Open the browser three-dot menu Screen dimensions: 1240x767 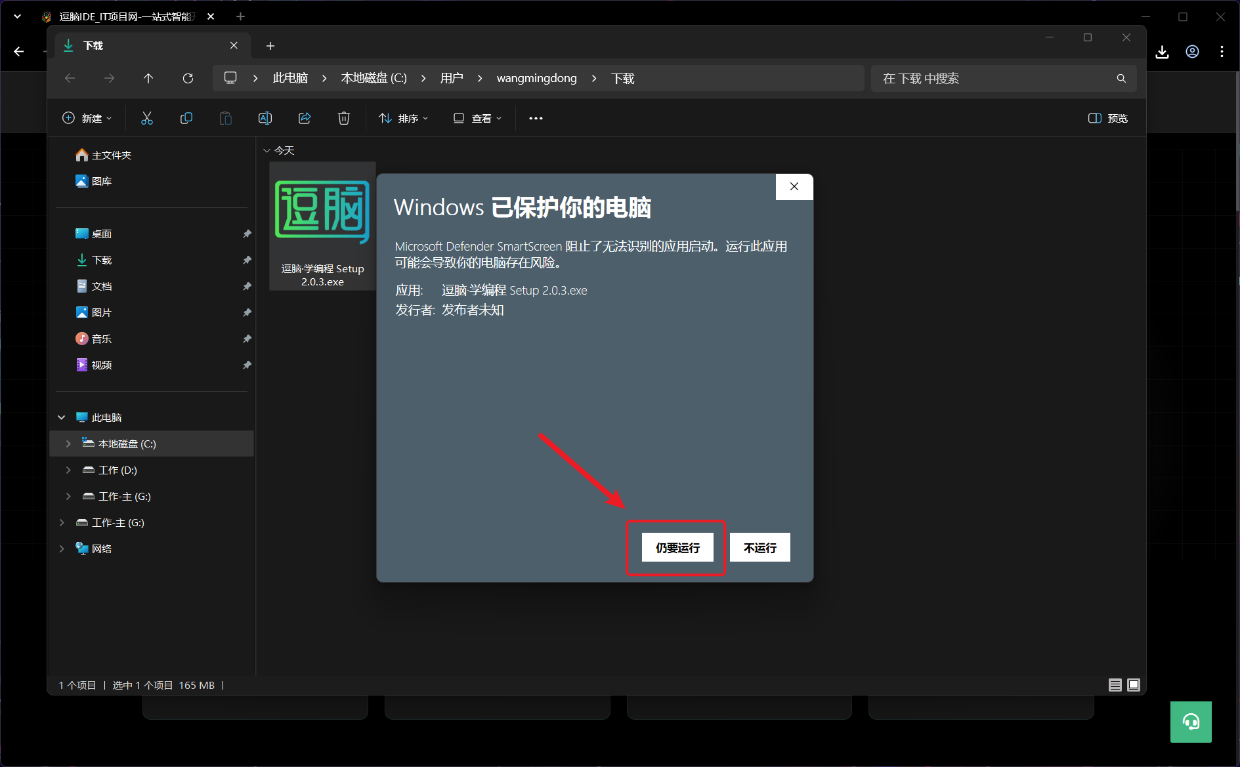(1222, 52)
